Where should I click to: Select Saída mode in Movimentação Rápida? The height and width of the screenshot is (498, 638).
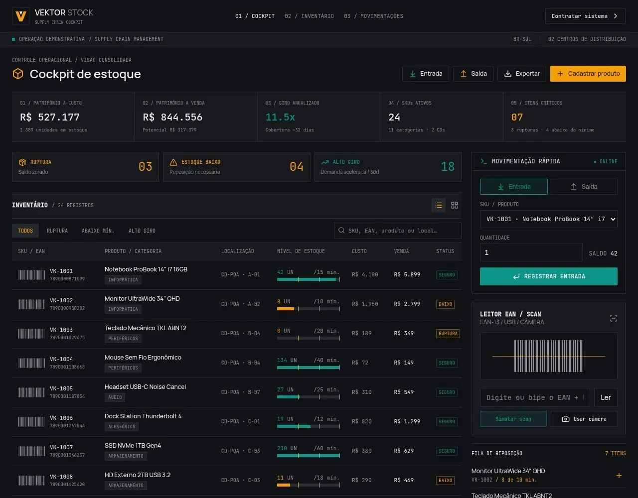[584, 187]
